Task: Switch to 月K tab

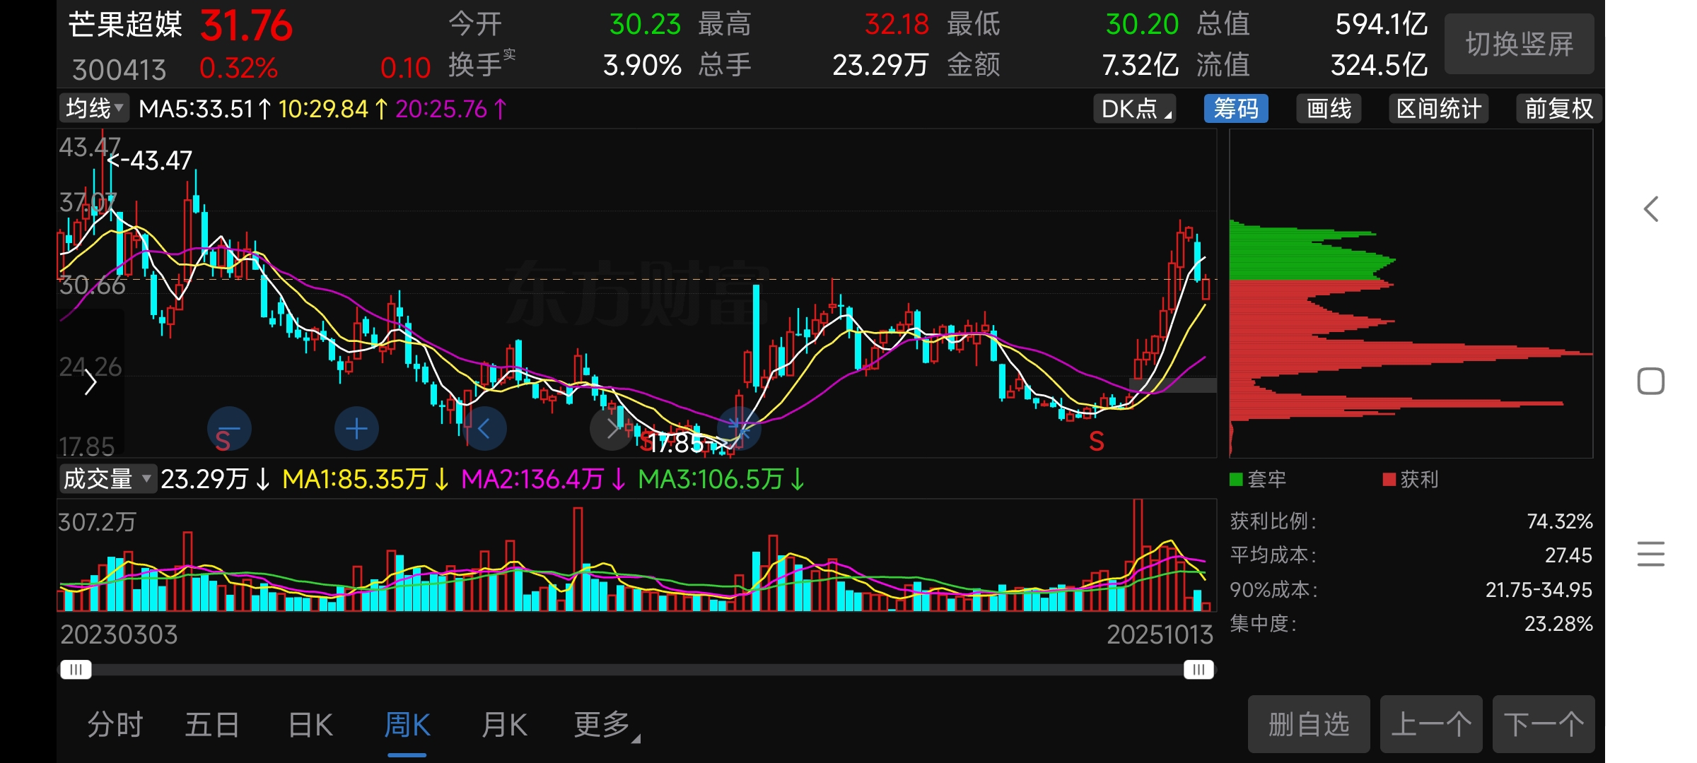Action: [x=504, y=725]
